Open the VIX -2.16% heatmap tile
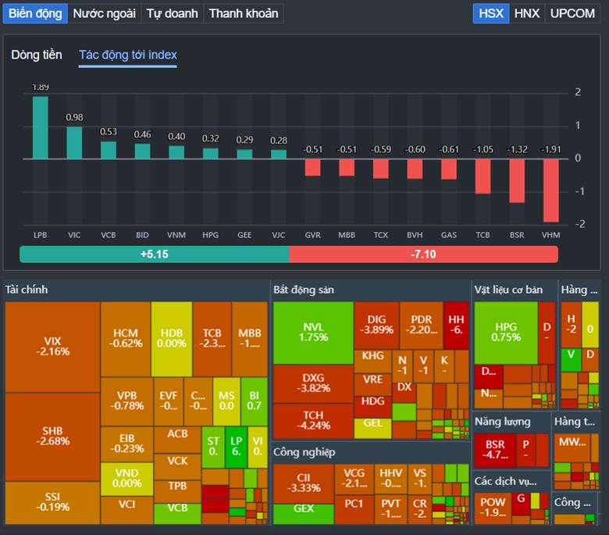This screenshot has width=609, height=535. click(52, 347)
